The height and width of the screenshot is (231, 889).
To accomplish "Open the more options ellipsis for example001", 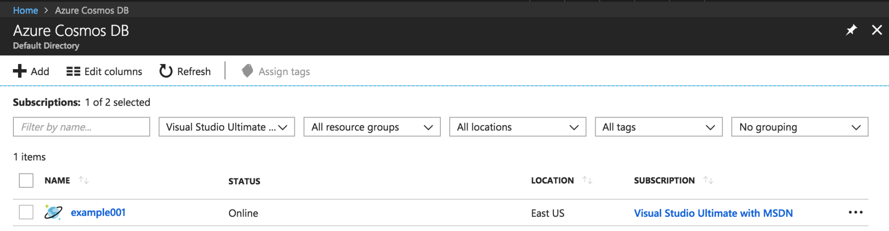I will 855,212.
